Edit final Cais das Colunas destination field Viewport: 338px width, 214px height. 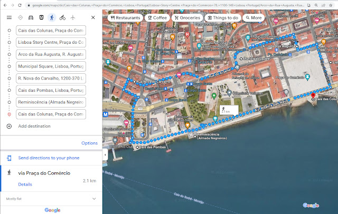[x=51, y=114]
